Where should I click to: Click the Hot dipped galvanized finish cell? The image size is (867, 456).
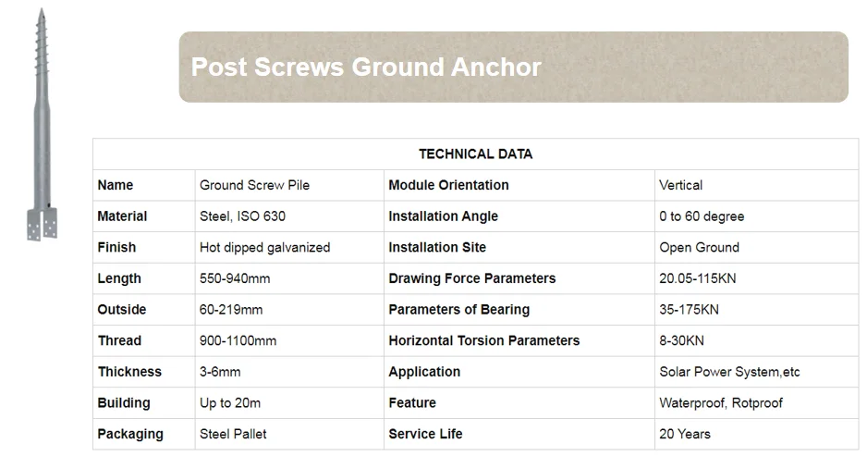pos(264,248)
